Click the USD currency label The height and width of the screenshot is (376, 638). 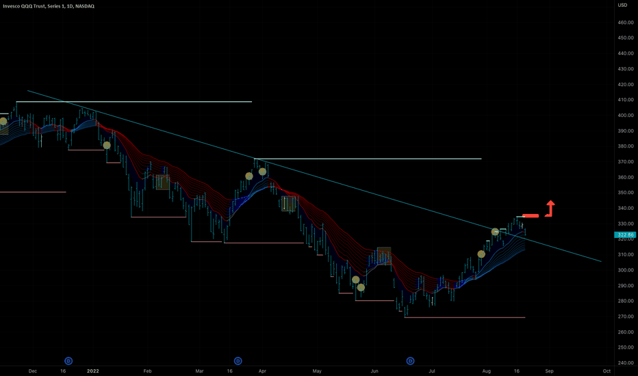pyautogui.click(x=622, y=5)
